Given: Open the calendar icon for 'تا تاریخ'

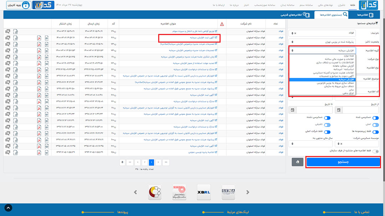Looking at the screenshot, I should pos(292,110).
